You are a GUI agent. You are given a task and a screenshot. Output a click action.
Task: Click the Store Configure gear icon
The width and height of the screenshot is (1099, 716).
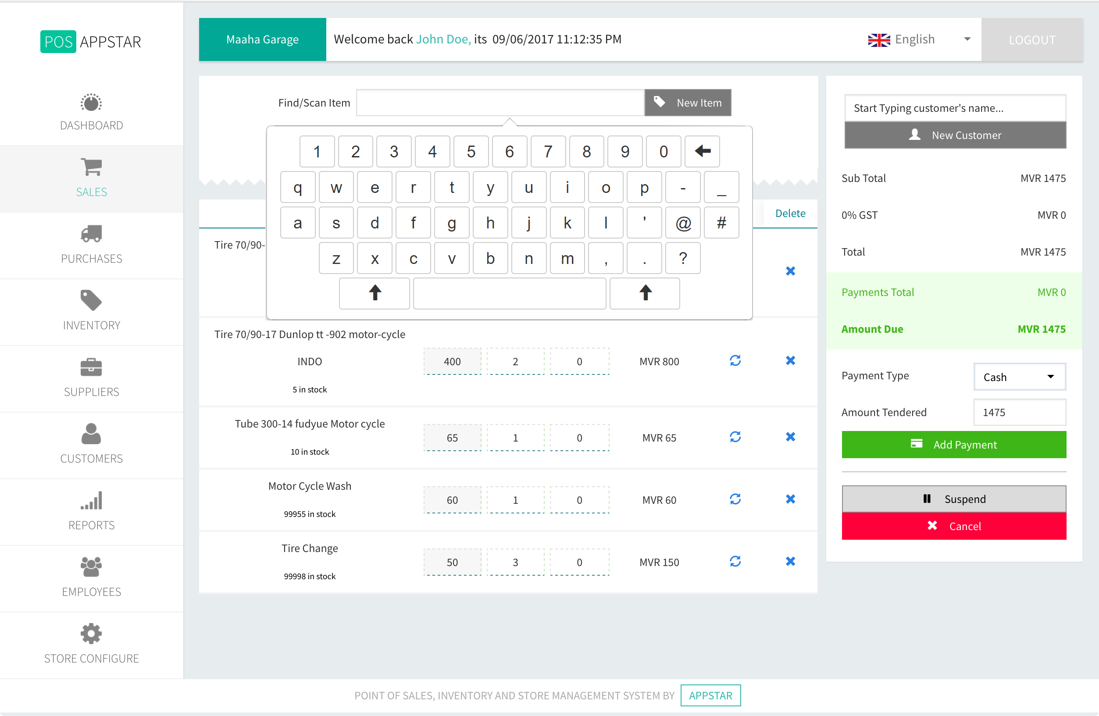(x=91, y=634)
